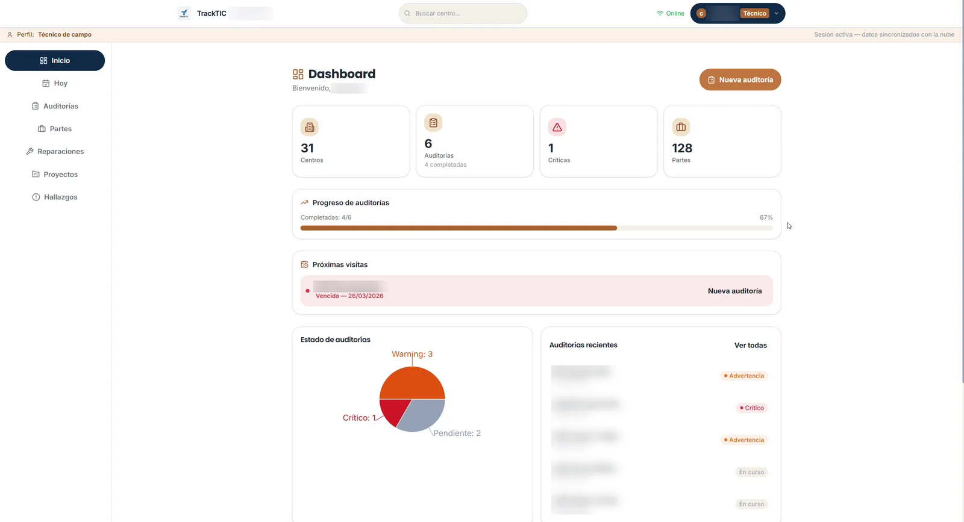This screenshot has width=964, height=522.
Task: Click the user avatar circle icon
Action: (x=701, y=13)
